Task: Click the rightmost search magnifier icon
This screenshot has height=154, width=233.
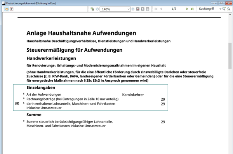Action: coord(229,9)
